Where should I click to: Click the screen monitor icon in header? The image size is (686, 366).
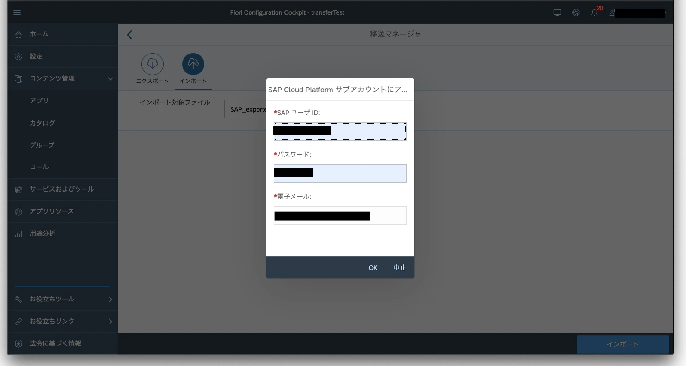(557, 12)
